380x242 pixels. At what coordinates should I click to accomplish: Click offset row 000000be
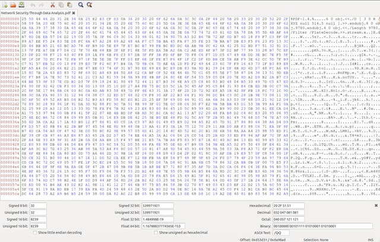tap(10, 42)
